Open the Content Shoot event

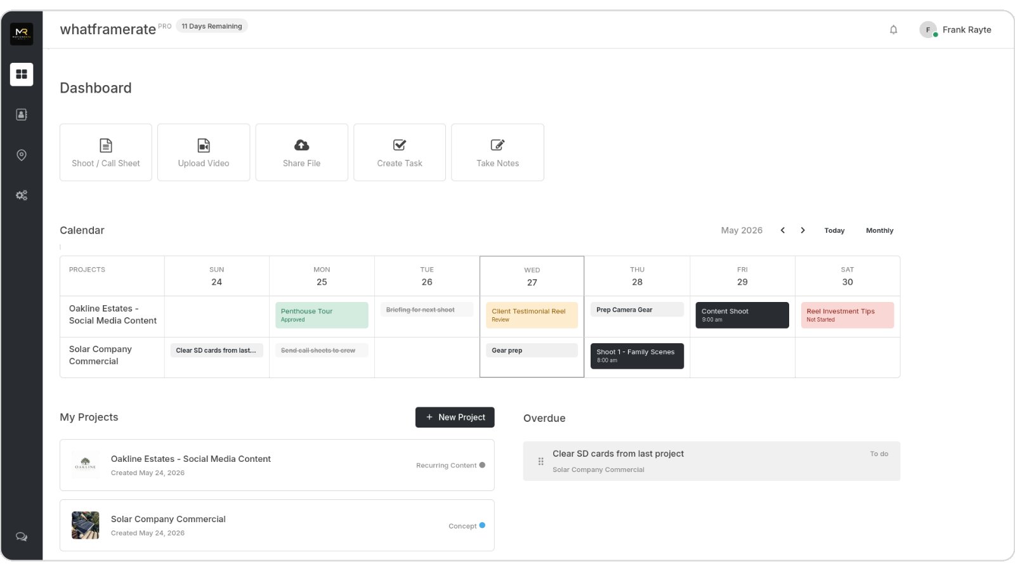pos(742,315)
